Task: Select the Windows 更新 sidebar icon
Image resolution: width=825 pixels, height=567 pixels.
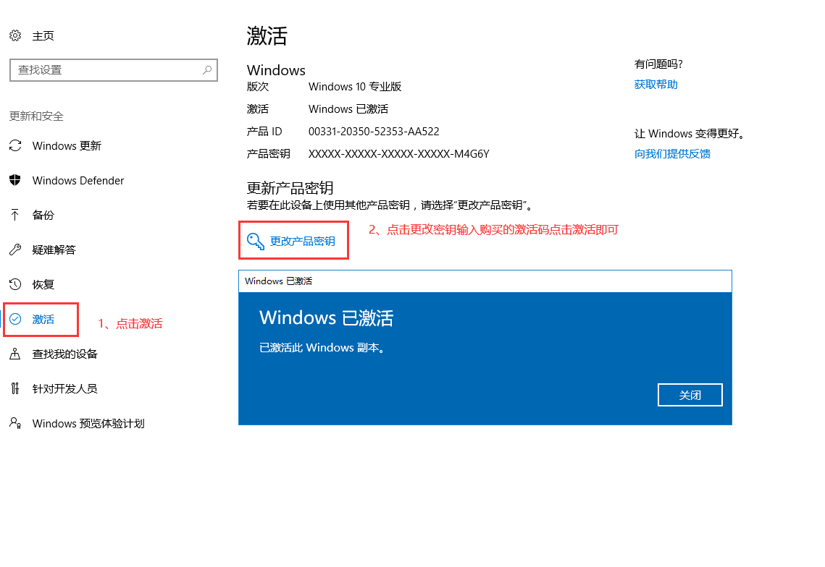Action: pyautogui.click(x=15, y=145)
